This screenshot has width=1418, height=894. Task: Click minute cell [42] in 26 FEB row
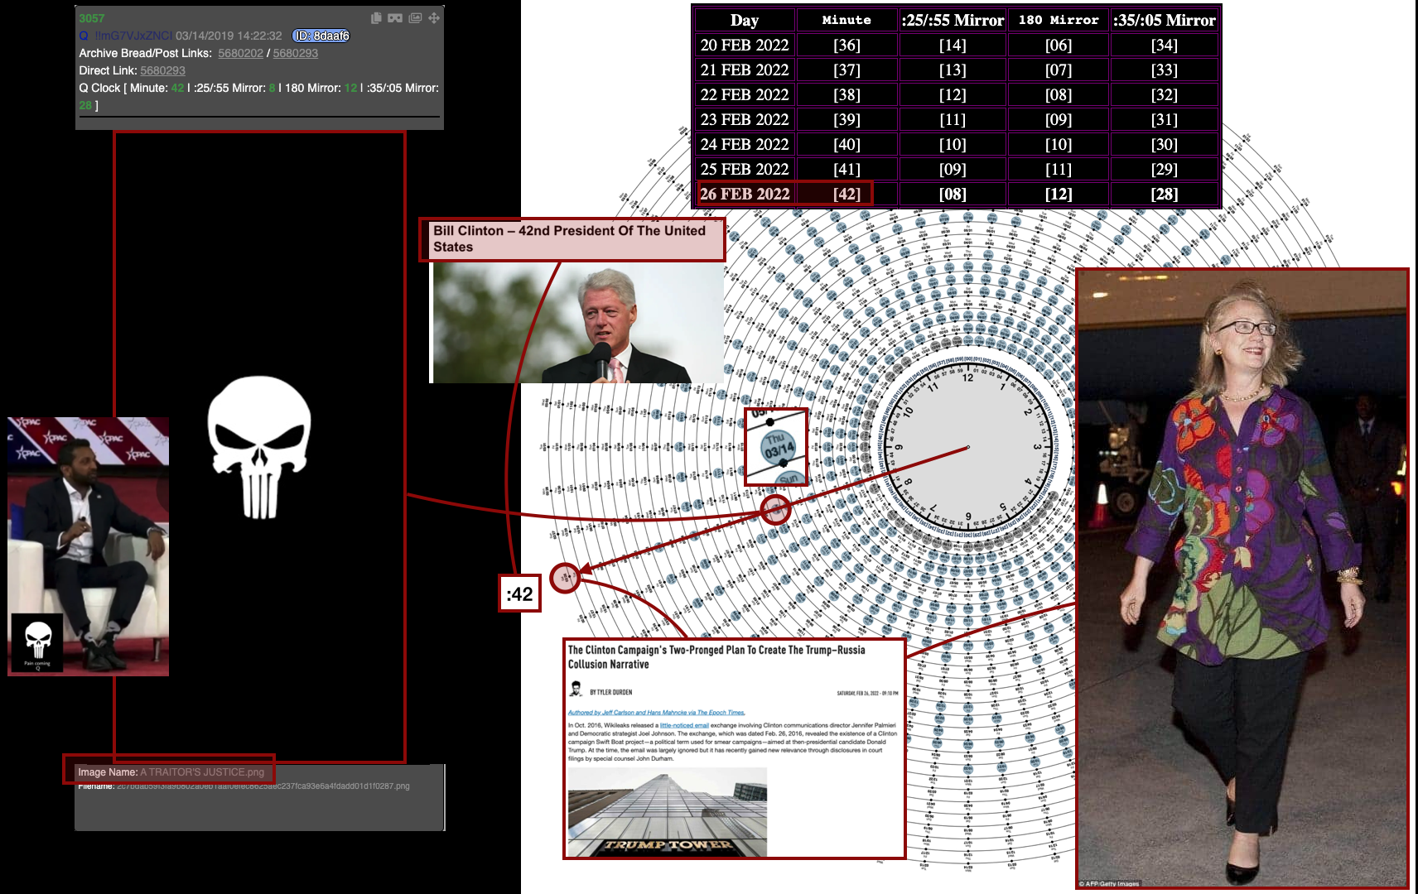pyautogui.click(x=846, y=194)
